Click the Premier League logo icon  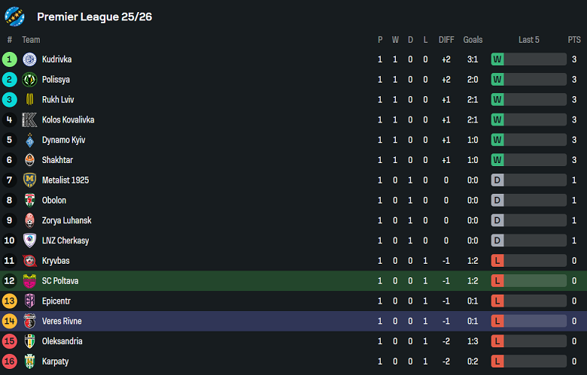14,16
